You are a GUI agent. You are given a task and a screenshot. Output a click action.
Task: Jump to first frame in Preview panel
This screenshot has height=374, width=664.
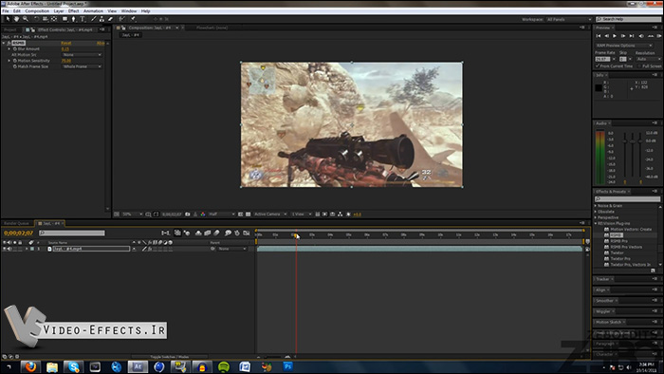pos(599,36)
